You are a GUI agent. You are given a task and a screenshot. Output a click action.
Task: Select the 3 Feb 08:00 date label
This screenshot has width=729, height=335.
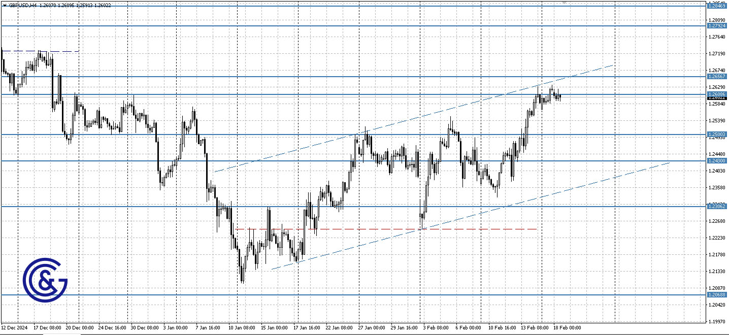[436, 328]
